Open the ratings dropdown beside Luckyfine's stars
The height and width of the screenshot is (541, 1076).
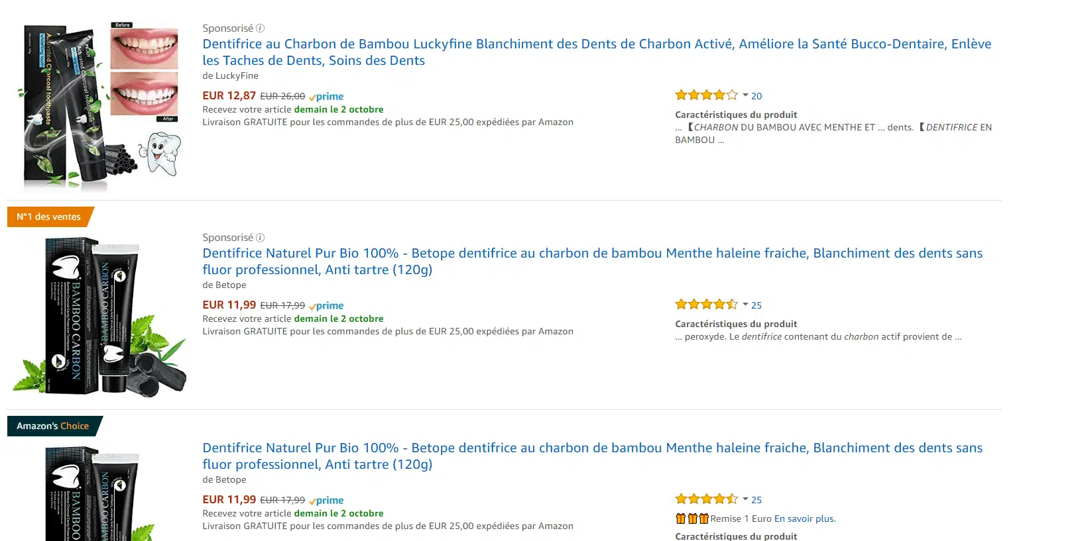745,95
